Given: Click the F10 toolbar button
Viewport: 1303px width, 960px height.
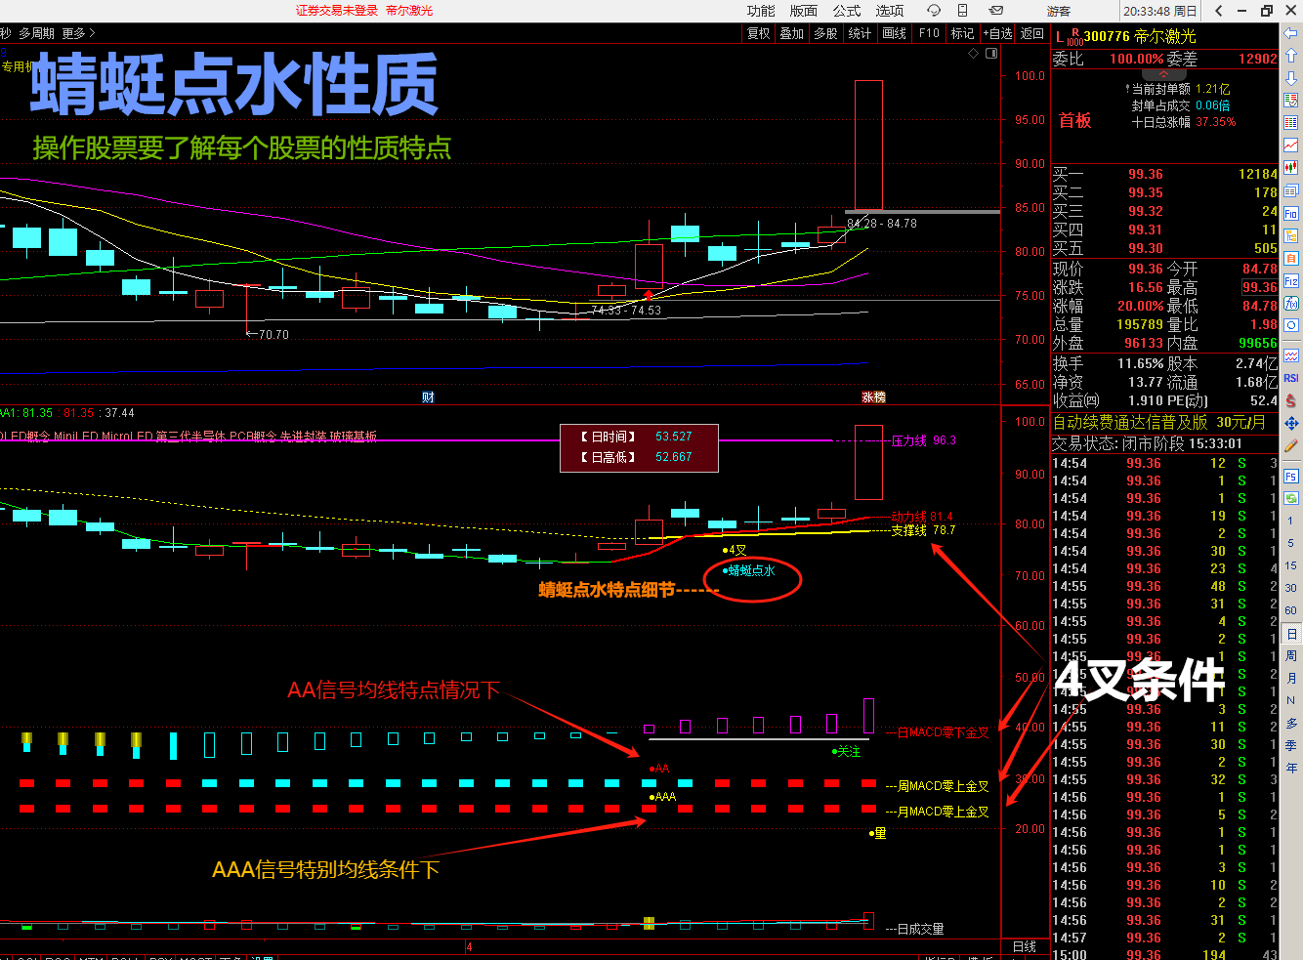Looking at the screenshot, I should click(929, 33).
